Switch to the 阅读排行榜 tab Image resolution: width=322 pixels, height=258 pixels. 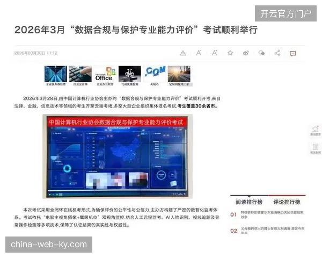pyautogui.click(x=249, y=202)
